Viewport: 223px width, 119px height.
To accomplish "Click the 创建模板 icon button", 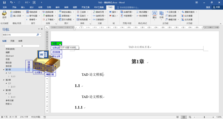I will click(11, 12).
